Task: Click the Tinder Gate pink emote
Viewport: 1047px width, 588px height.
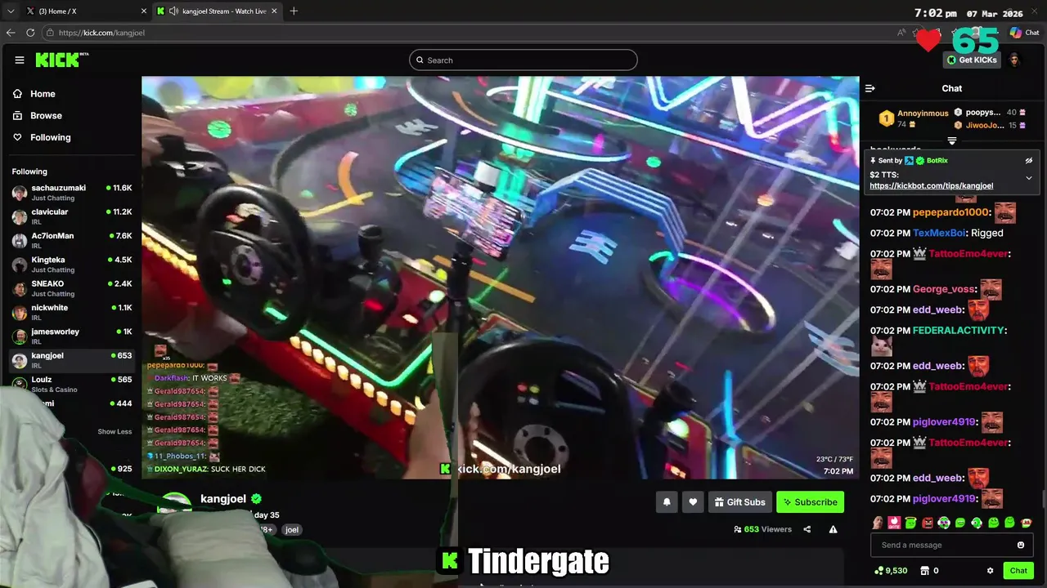Action: pyautogui.click(x=894, y=523)
